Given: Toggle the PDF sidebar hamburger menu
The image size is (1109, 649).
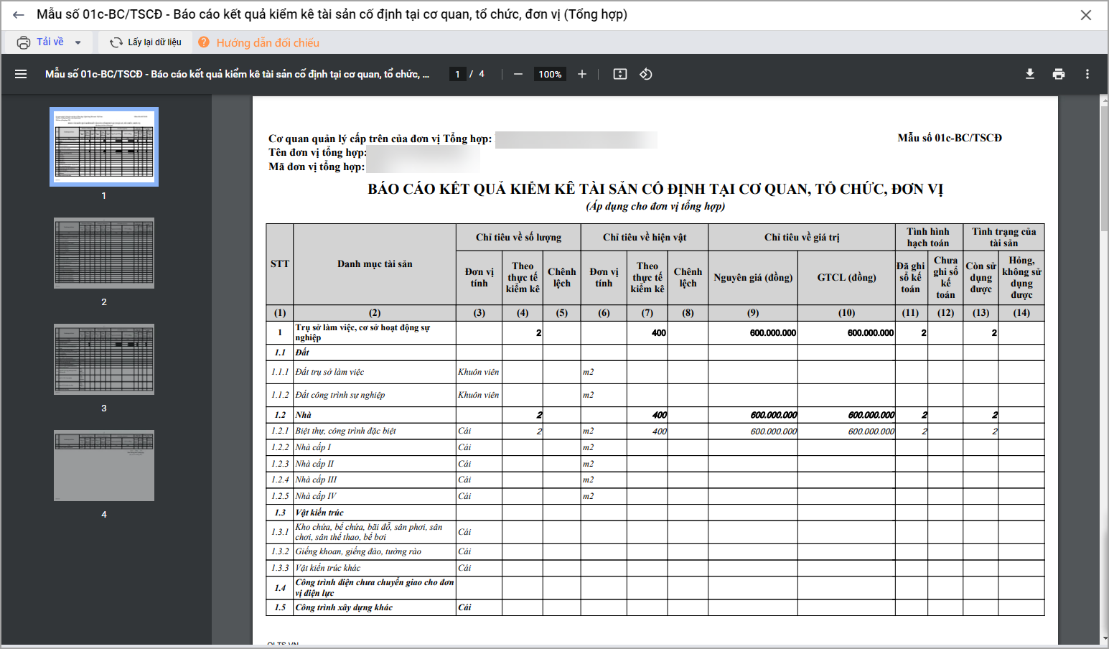Looking at the screenshot, I should pyautogui.click(x=21, y=74).
